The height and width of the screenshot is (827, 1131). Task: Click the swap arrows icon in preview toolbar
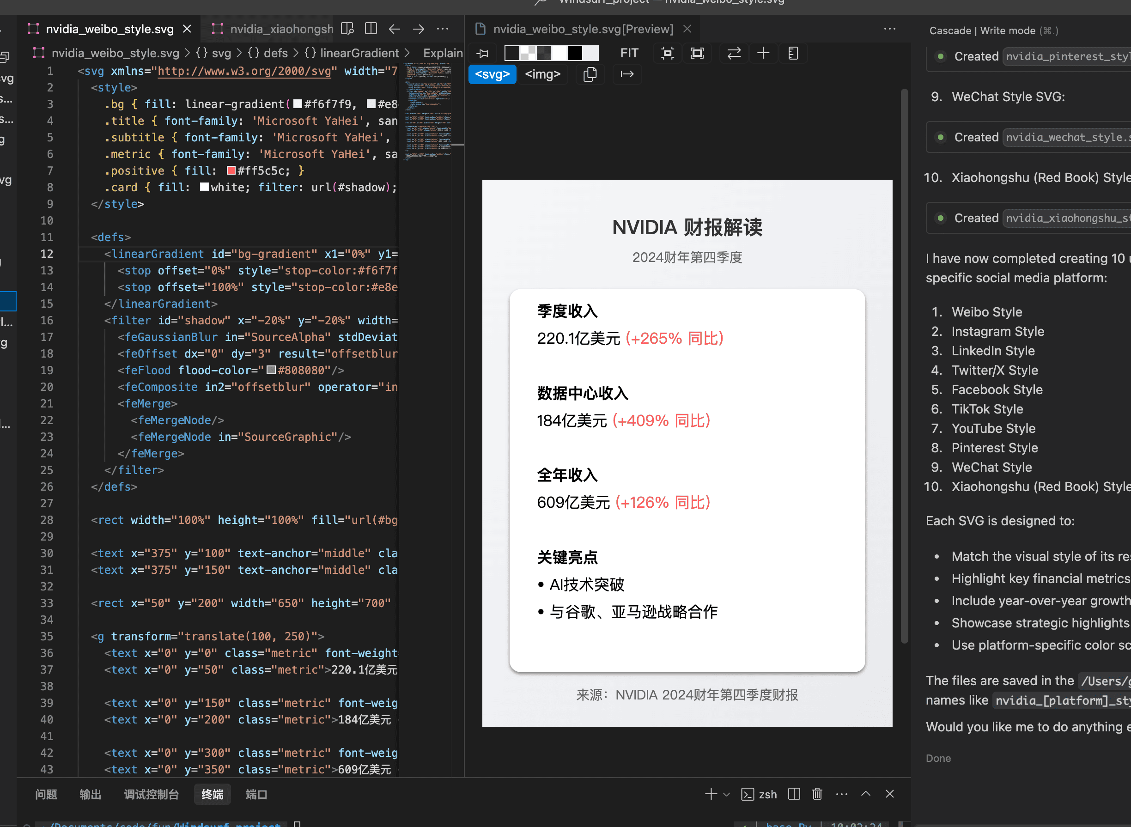tap(734, 53)
